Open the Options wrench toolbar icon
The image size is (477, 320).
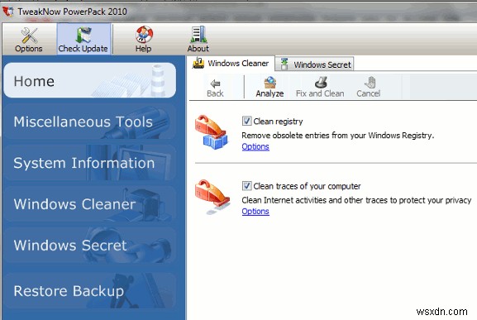tap(29, 36)
